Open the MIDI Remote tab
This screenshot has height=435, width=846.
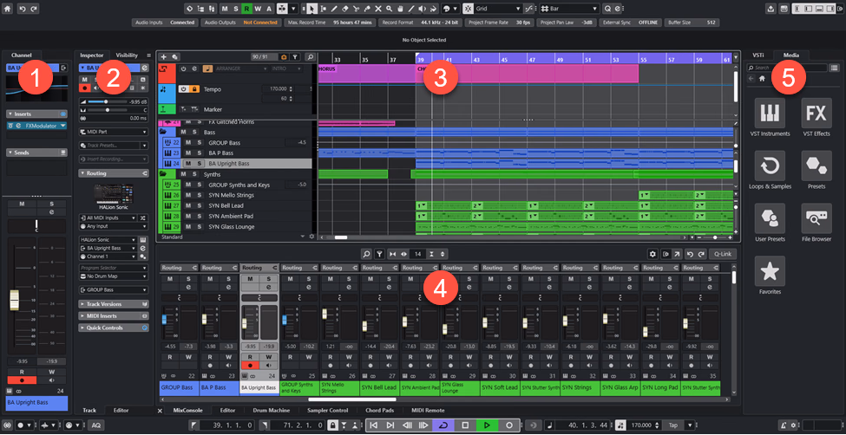428,410
